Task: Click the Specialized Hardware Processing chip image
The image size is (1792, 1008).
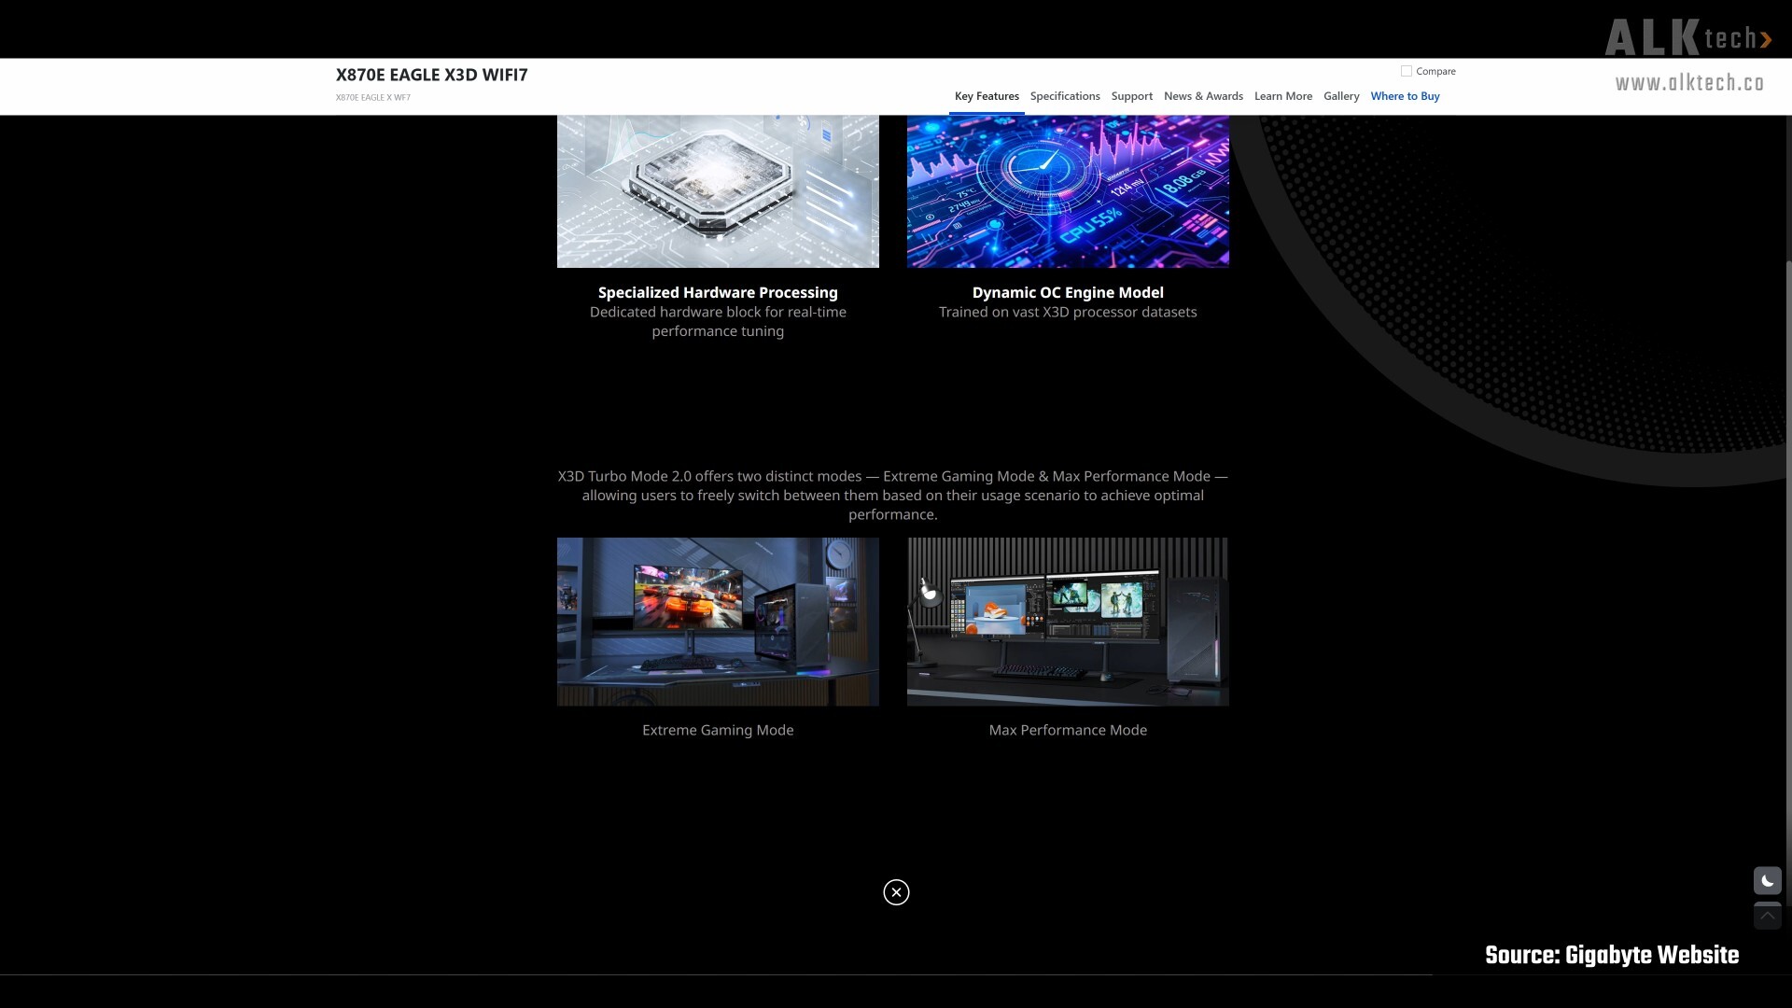Action: coord(718,191)
